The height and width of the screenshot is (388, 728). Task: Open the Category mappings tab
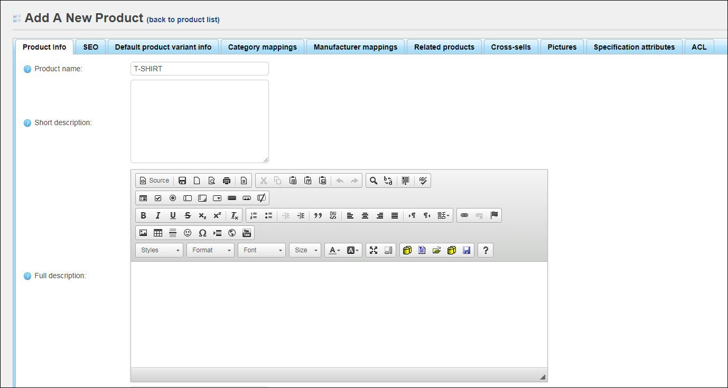262,47
